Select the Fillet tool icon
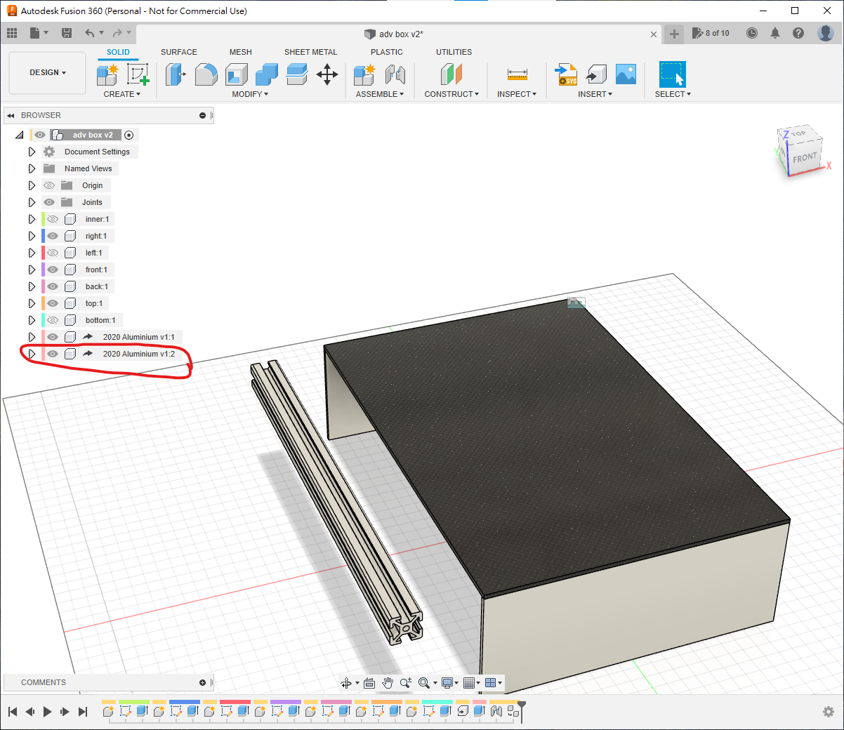844x730 pixels. (x=206, y=74)
